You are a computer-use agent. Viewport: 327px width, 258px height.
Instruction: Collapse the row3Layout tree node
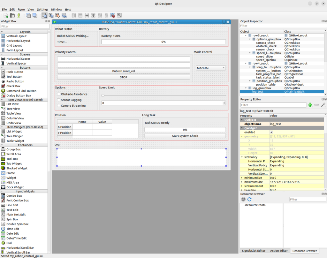246,35
